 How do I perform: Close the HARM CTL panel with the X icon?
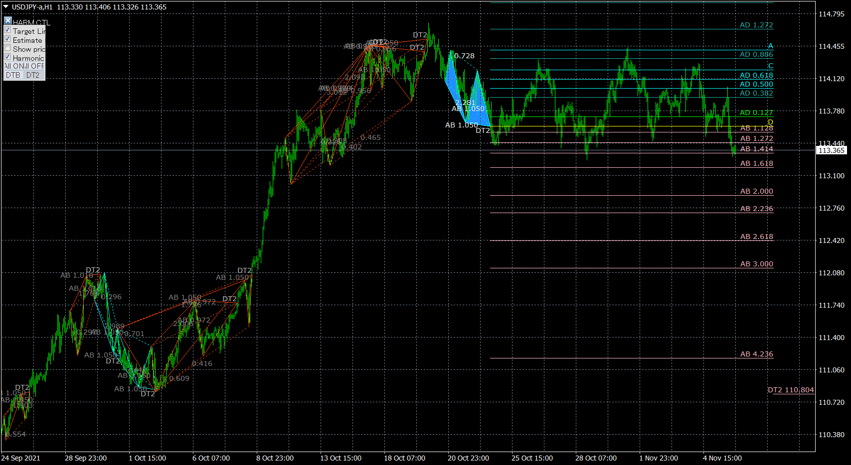click(x=8, y=20)
